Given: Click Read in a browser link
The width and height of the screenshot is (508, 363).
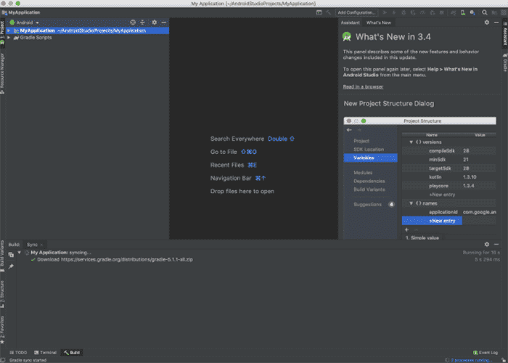Looking at the screenshot, I should (363, 87).
